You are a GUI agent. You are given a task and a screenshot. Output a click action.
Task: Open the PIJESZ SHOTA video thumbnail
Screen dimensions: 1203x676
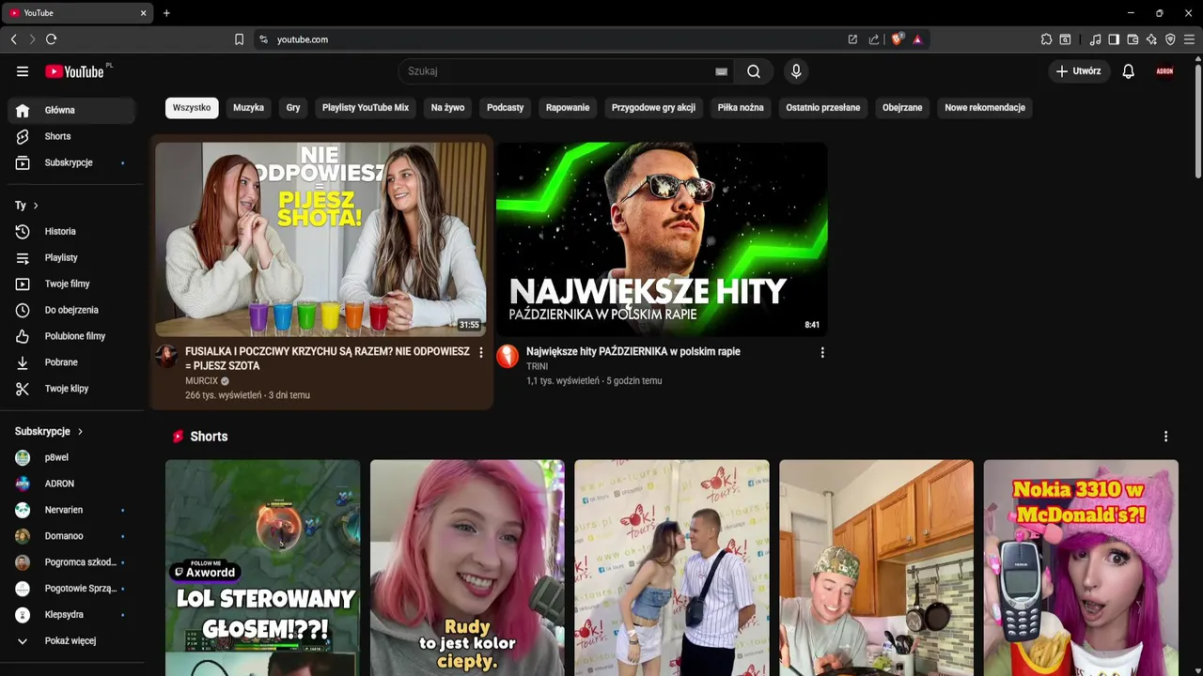[320, 239]
